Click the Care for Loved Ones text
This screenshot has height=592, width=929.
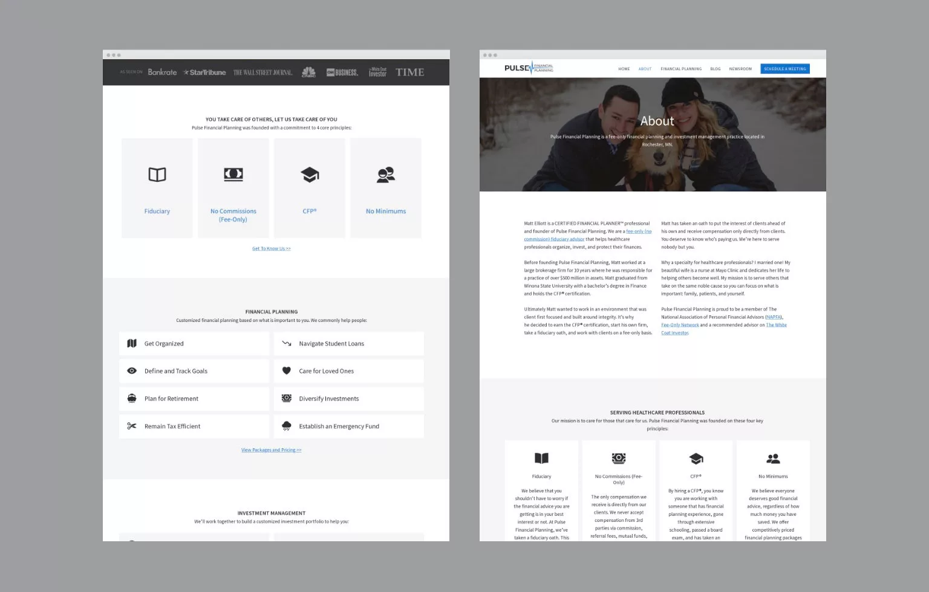[327, 371]
